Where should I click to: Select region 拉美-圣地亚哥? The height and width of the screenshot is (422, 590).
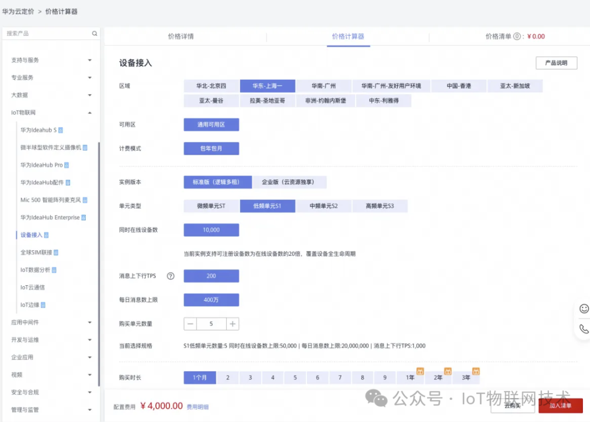pos(267,101)
